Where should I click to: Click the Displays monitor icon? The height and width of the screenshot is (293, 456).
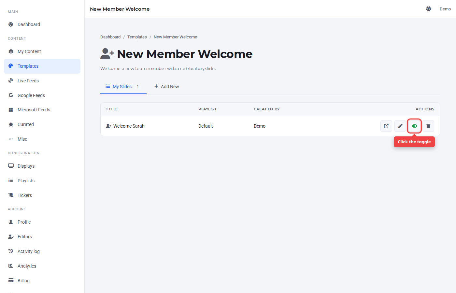tap(11, 166)
